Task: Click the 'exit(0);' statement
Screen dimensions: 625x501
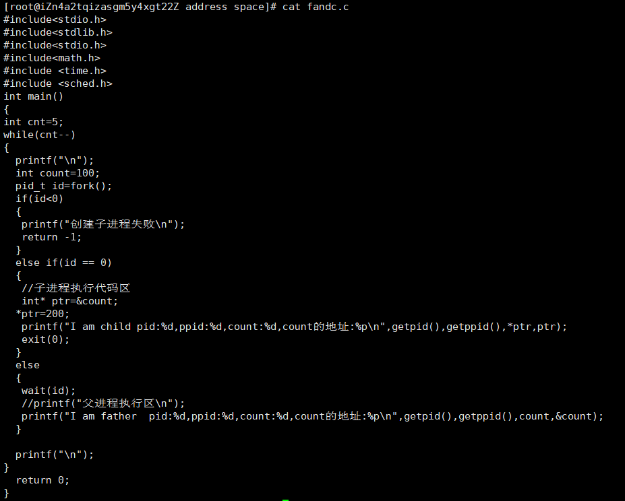Action: point(46,339)
